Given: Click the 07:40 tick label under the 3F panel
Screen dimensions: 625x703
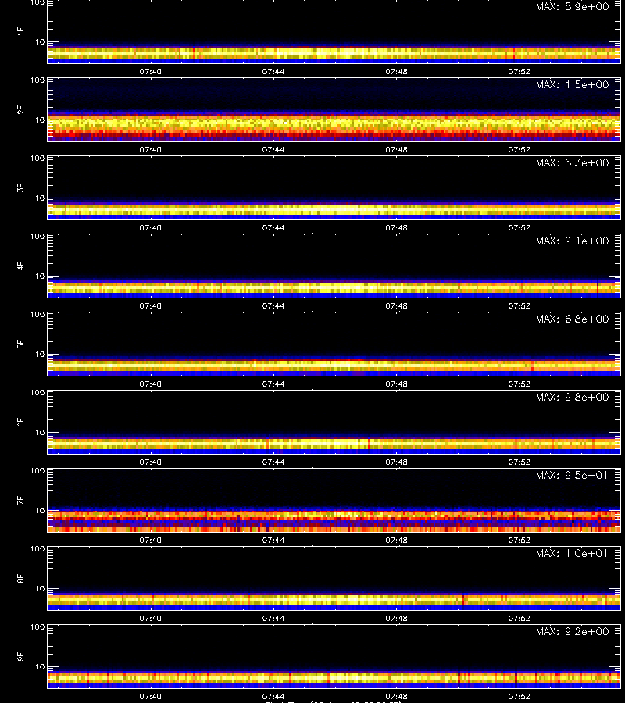Looking at the screenshot, I should [150, 228].
